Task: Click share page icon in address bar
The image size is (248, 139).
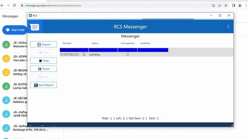Action: [x=220, y=5]
